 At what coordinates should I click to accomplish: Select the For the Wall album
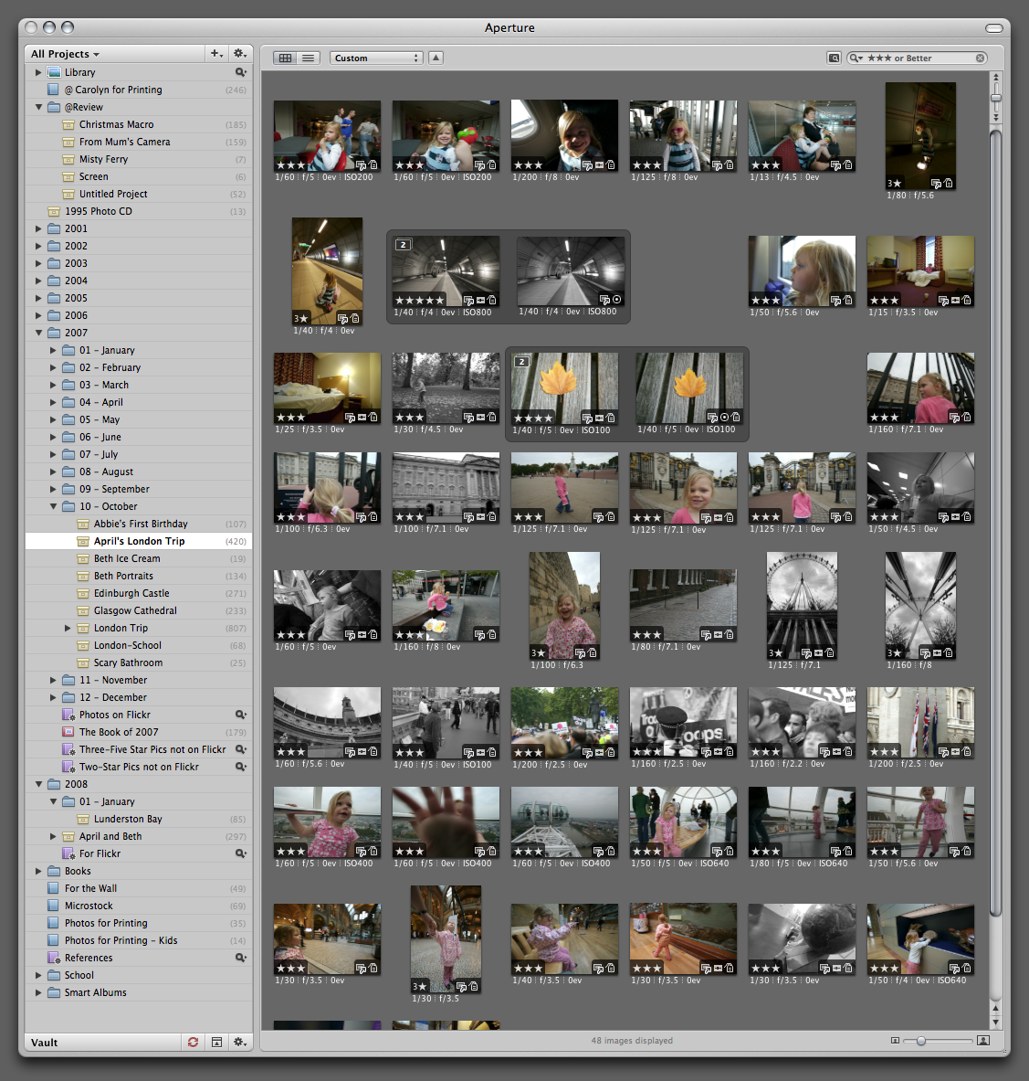(x=139, y=888)
